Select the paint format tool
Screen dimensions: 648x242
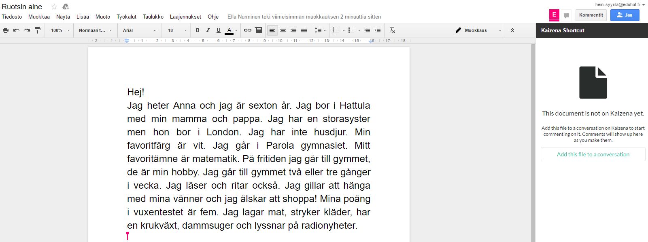tap(38, 30)
